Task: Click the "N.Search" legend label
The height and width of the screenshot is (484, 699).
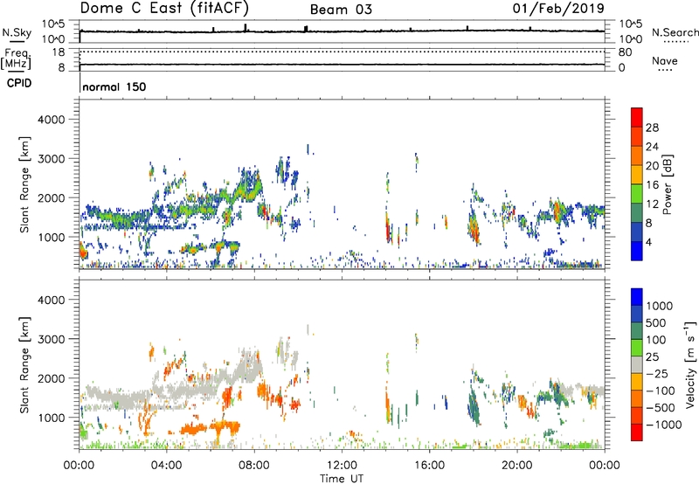Action: pos(675,32)
